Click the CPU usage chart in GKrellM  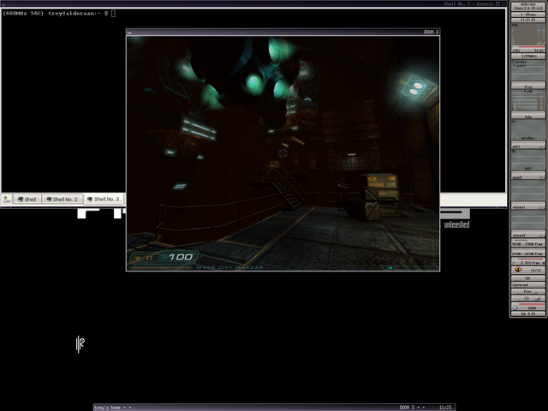(x=528, y=34)
